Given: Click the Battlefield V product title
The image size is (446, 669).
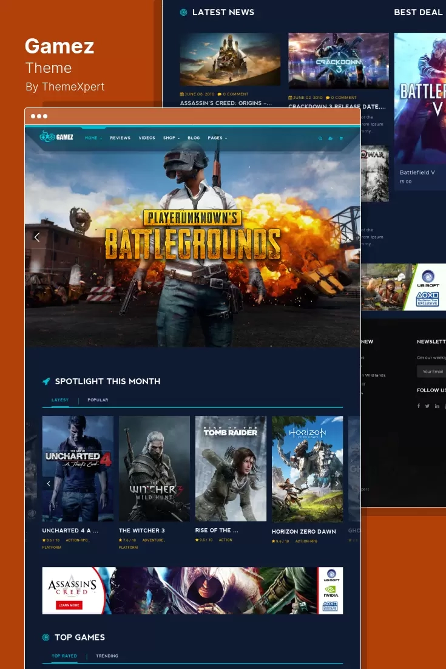Looking at the screenshot, I should tap(417, 172).
